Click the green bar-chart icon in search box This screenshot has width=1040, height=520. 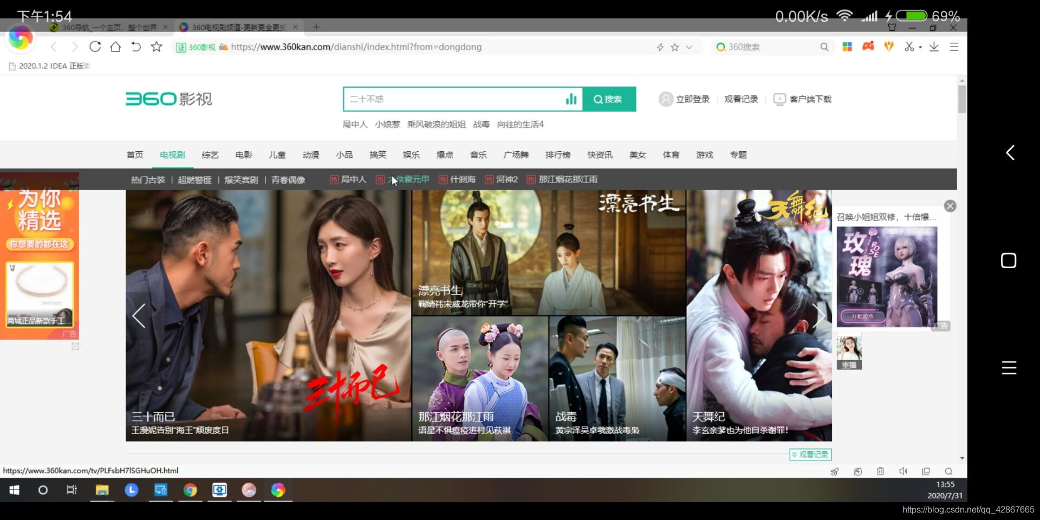pos(571,99)
